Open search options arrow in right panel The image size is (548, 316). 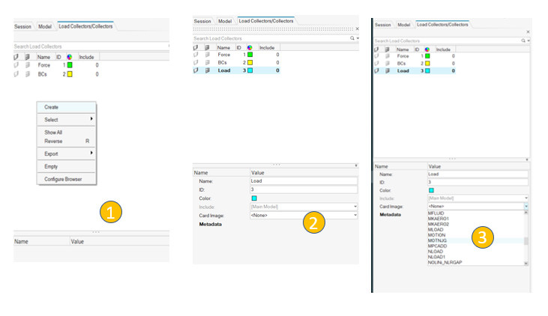[529, 40]
